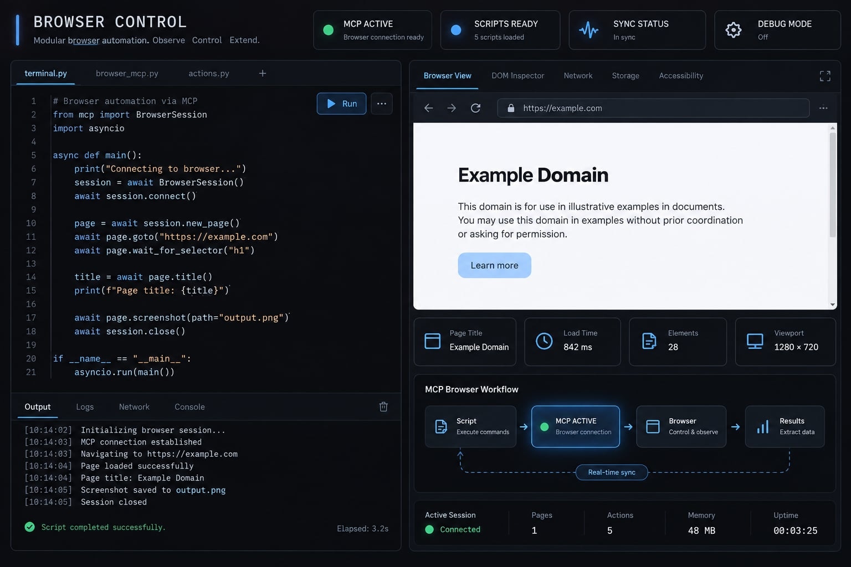Select the MCP ACTIVE workflow node
This screenshot has width=851, height=567.
(576, 426)
